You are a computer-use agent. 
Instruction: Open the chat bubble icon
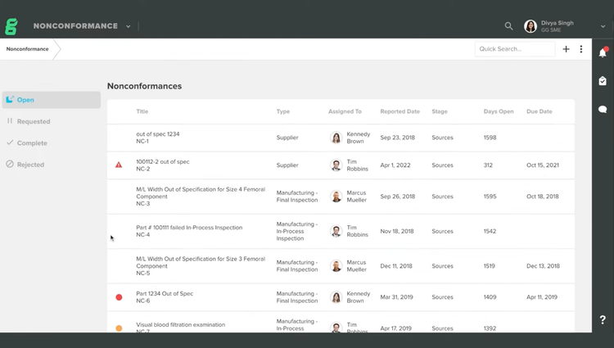pos(603,109)
